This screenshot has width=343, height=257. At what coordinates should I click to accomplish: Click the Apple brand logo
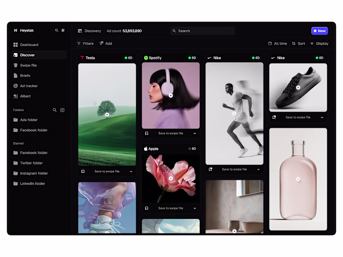[146, 149]
